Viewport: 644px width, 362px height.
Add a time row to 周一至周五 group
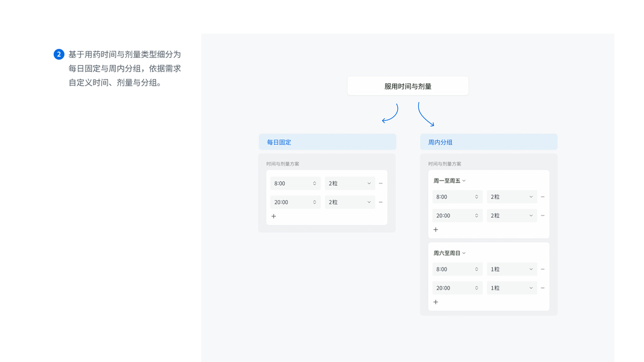coord(436,230)
